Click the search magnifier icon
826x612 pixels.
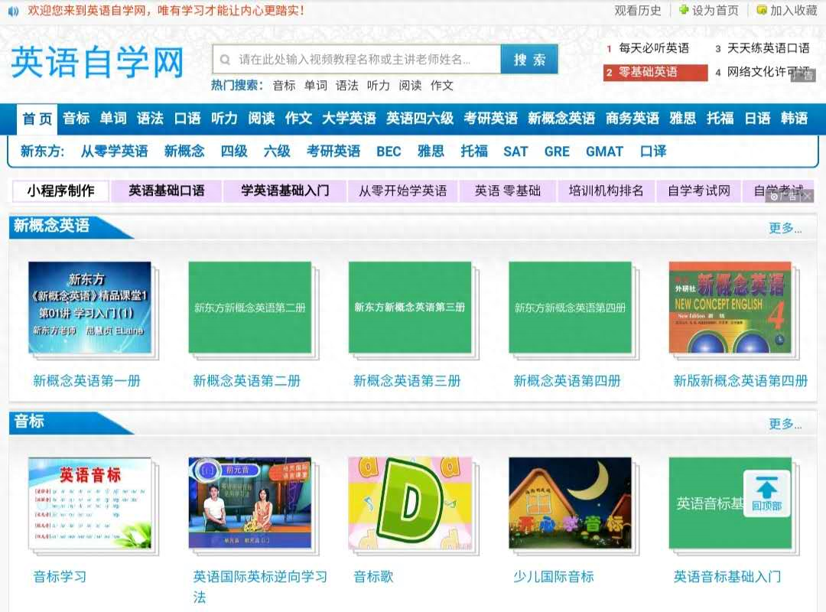(x=225, y=60)
